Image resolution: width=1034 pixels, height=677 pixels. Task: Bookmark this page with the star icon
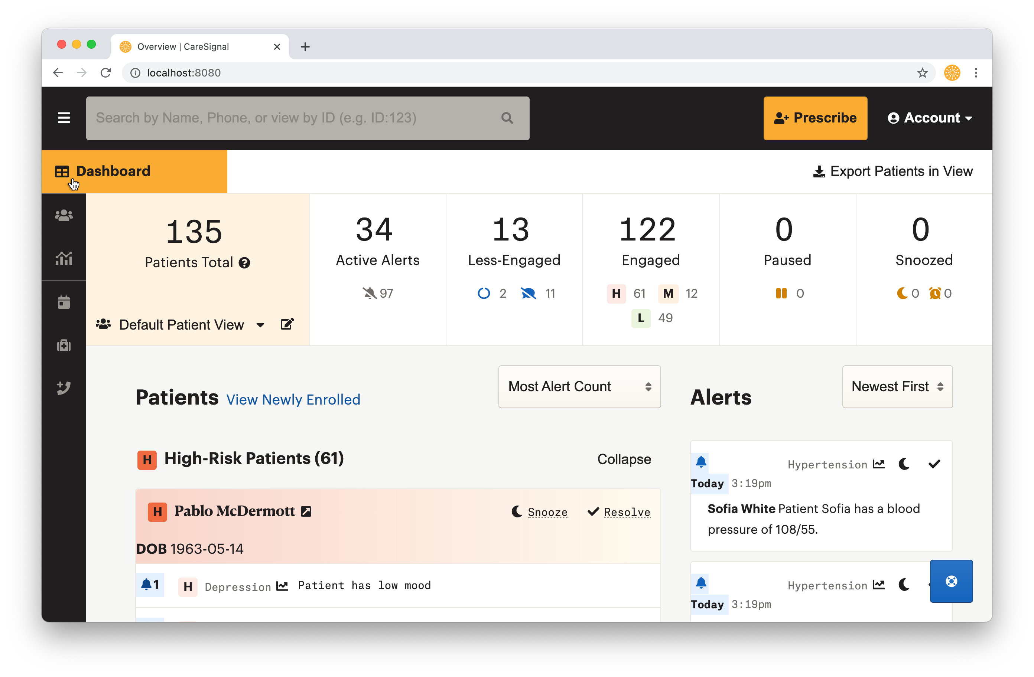(922, 72)
